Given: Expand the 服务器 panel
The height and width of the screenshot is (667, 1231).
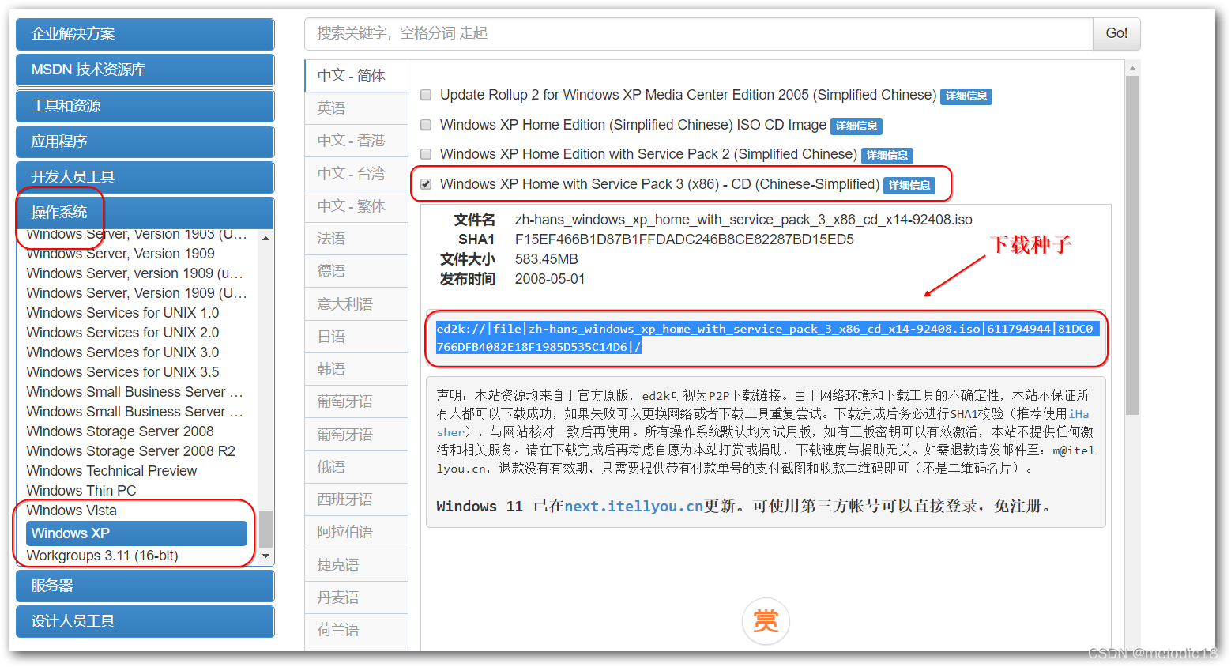Looking at the screenshot, I should 145,586.
